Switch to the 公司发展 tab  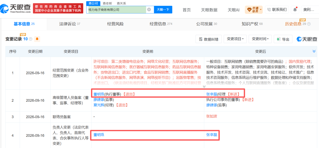point(206,24)
